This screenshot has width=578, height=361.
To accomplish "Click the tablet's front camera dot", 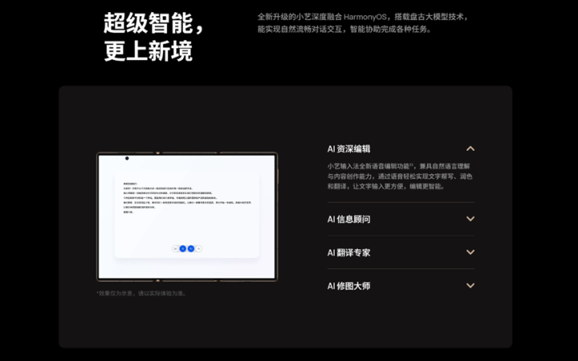I will pos(127,159).
